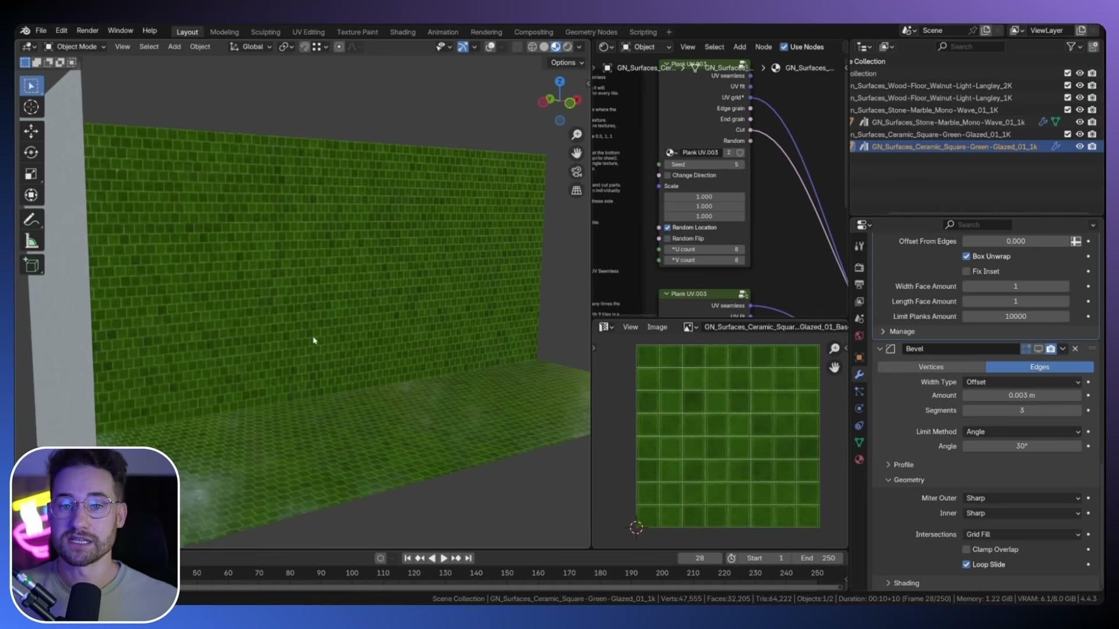Uncheck the Box Unwrap checkbox
The width and height of the screenshot is (1119, 629).
pos(966,256)
